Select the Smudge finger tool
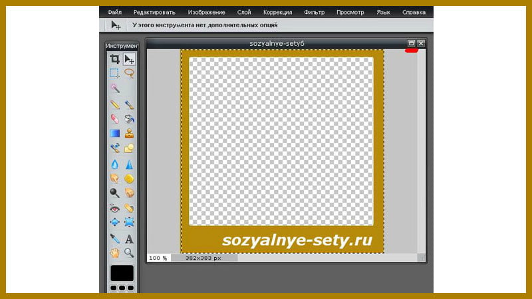Screen dimensions: 532x299 [114, 178]
